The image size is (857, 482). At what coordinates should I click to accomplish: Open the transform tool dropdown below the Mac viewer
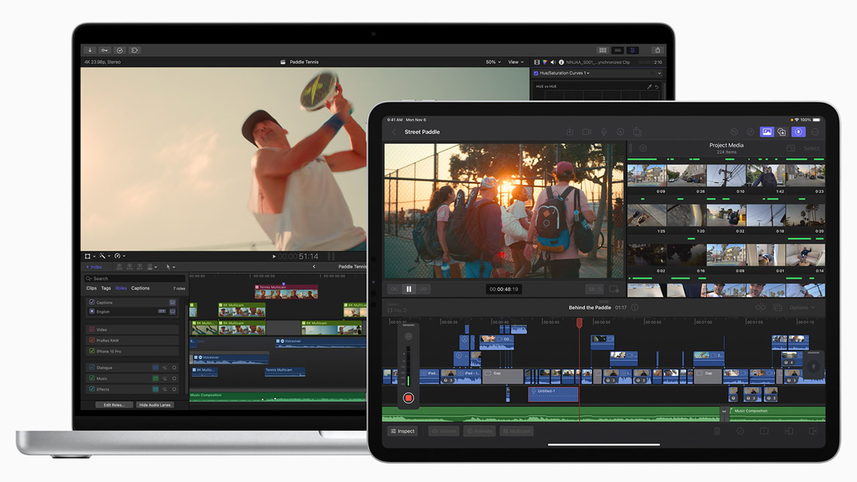[89, 256]
